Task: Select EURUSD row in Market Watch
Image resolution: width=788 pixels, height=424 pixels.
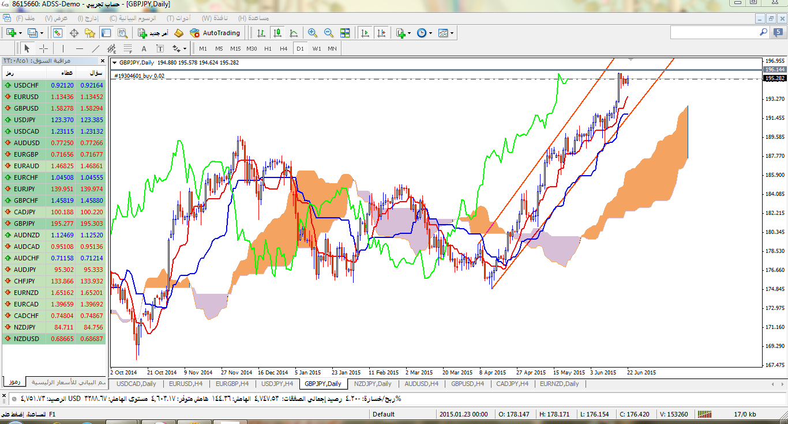Action: (x=55, y=97)
